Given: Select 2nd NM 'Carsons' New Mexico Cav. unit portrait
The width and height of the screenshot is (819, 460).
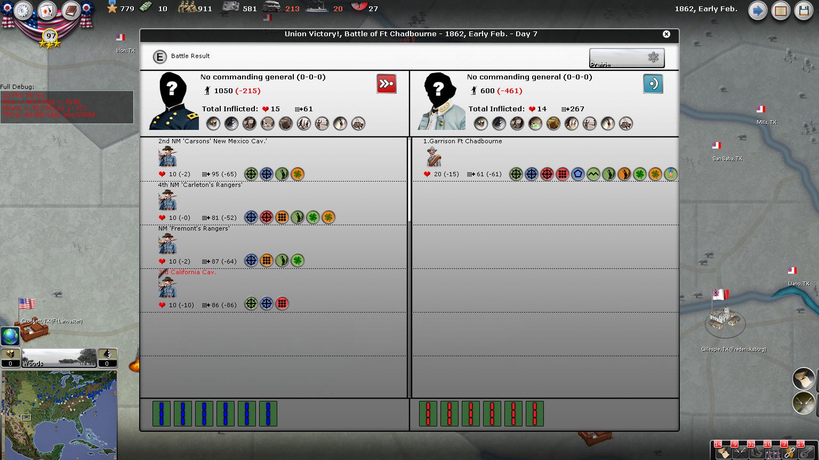Looking at the screenshot, I should click(x=167, y=157).
